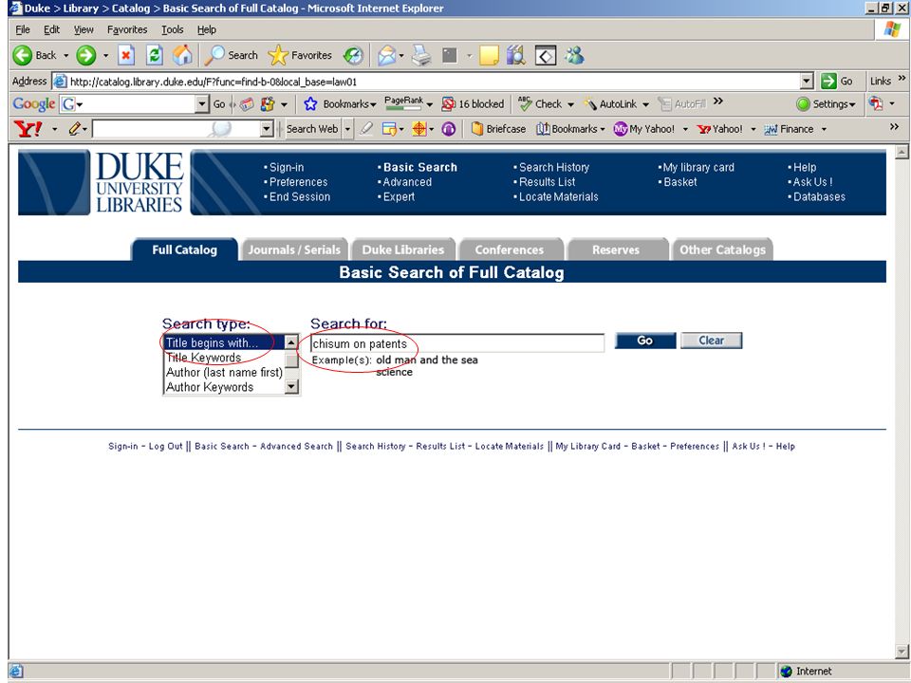
Task: Expand the Search Web dropdown arrow
Action: 347,129
